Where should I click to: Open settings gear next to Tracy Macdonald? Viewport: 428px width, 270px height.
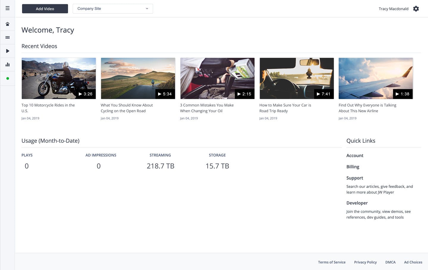point(416,9)
